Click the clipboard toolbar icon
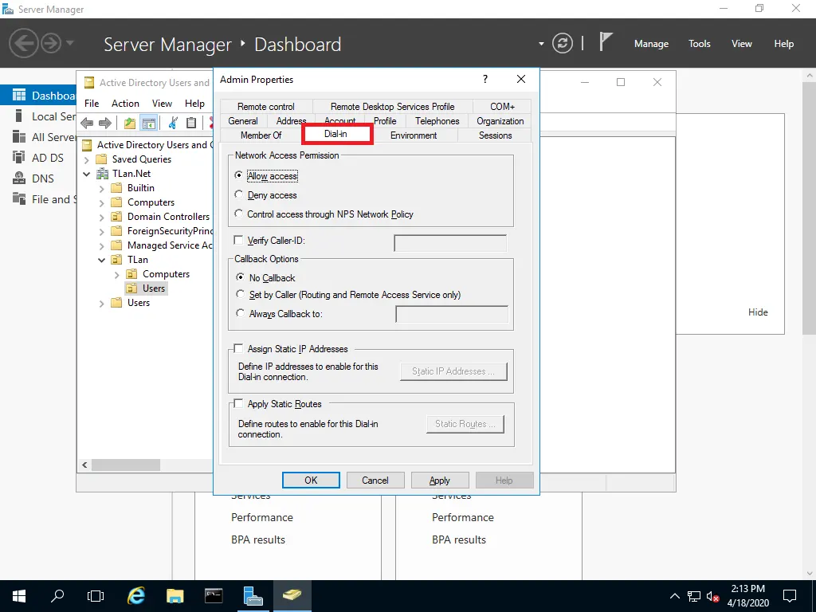This screenshot has height=612, width=816. [191, 123]
